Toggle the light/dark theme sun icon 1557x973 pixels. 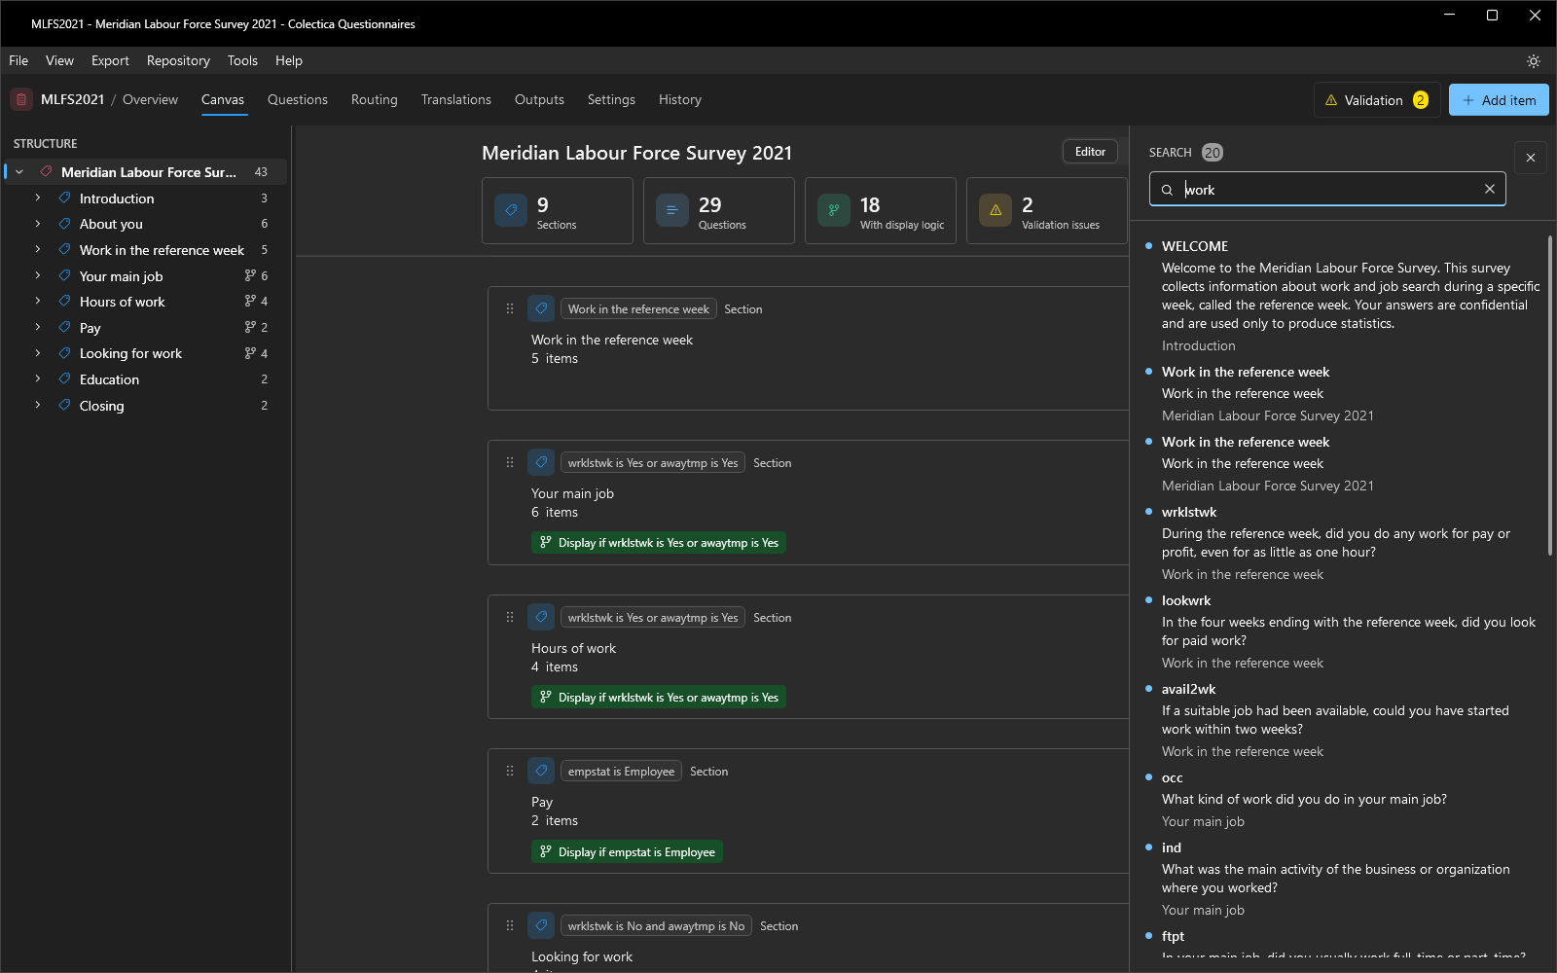click(1533, 60)
